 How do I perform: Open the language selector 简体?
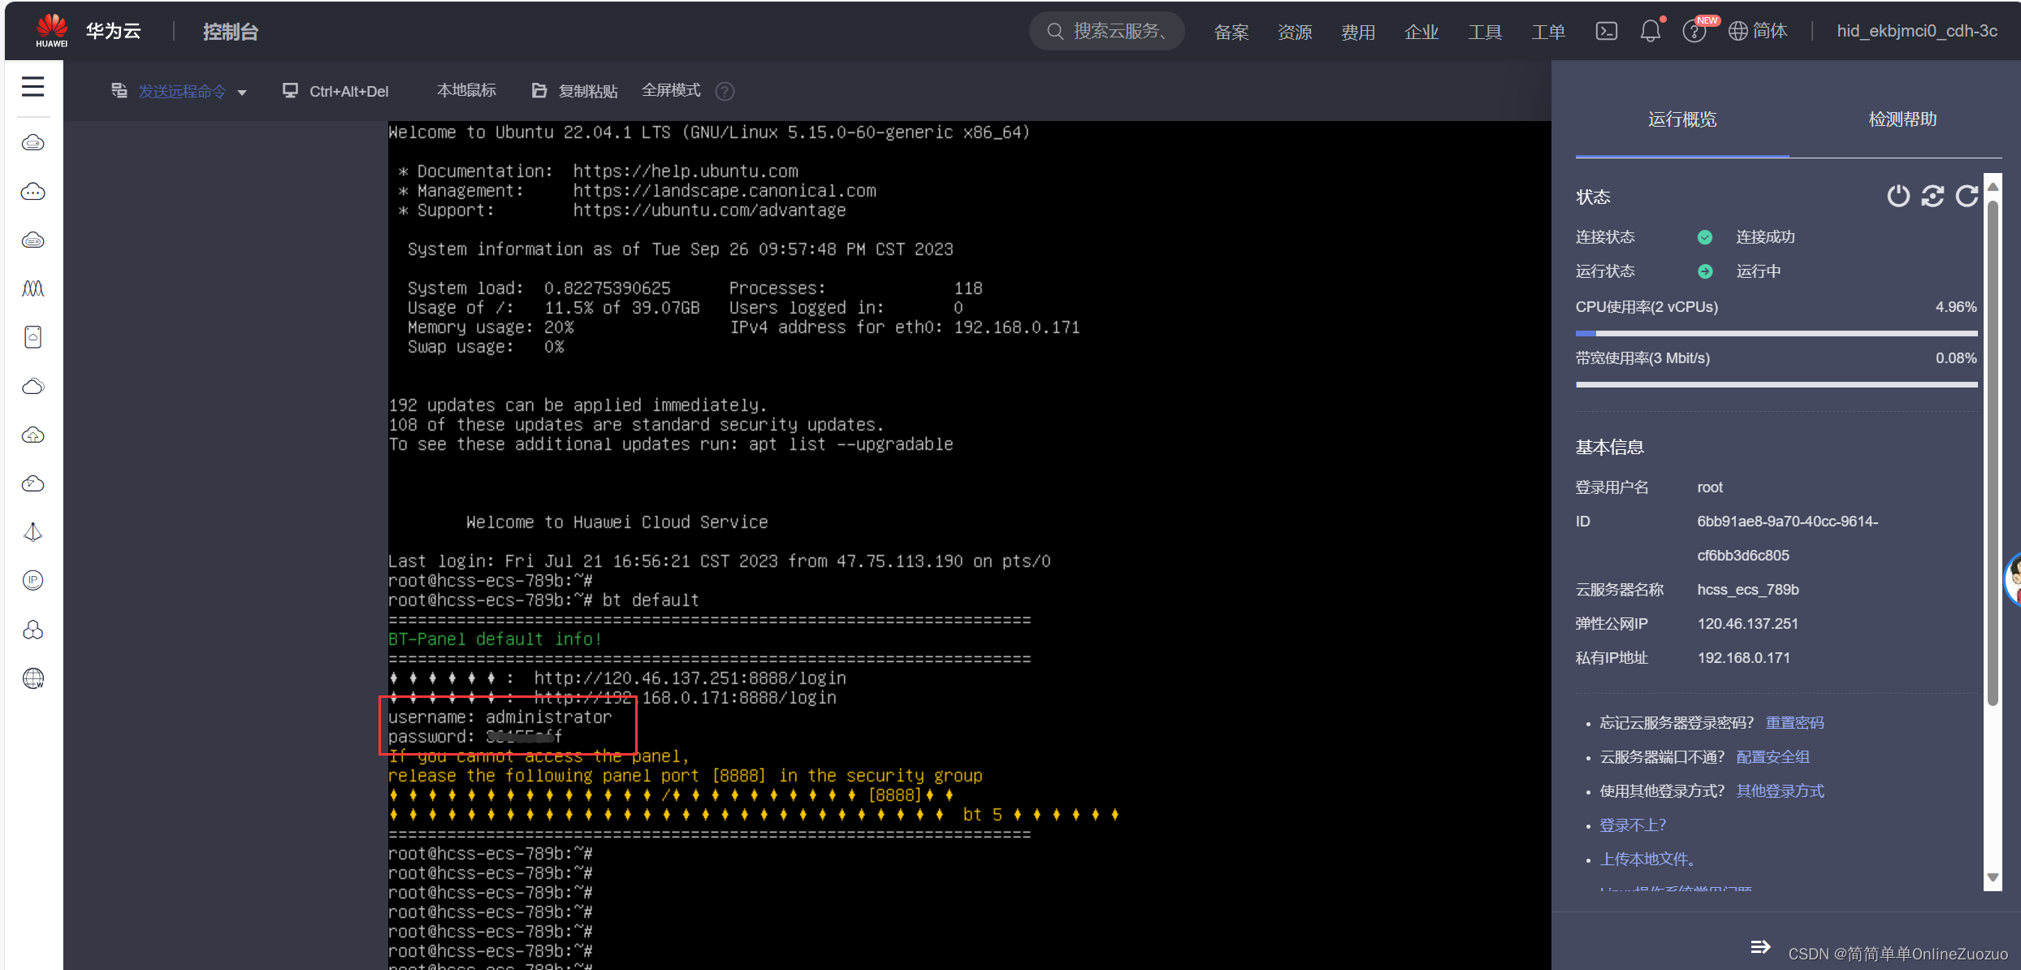point(1758,31)
